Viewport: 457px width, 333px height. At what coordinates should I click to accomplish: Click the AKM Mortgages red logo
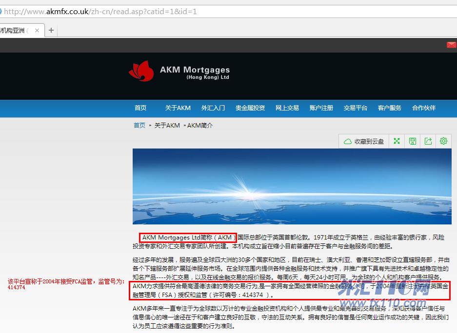(141, 71)
